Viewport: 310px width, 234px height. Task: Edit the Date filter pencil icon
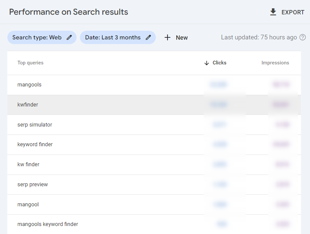(148, 37)
